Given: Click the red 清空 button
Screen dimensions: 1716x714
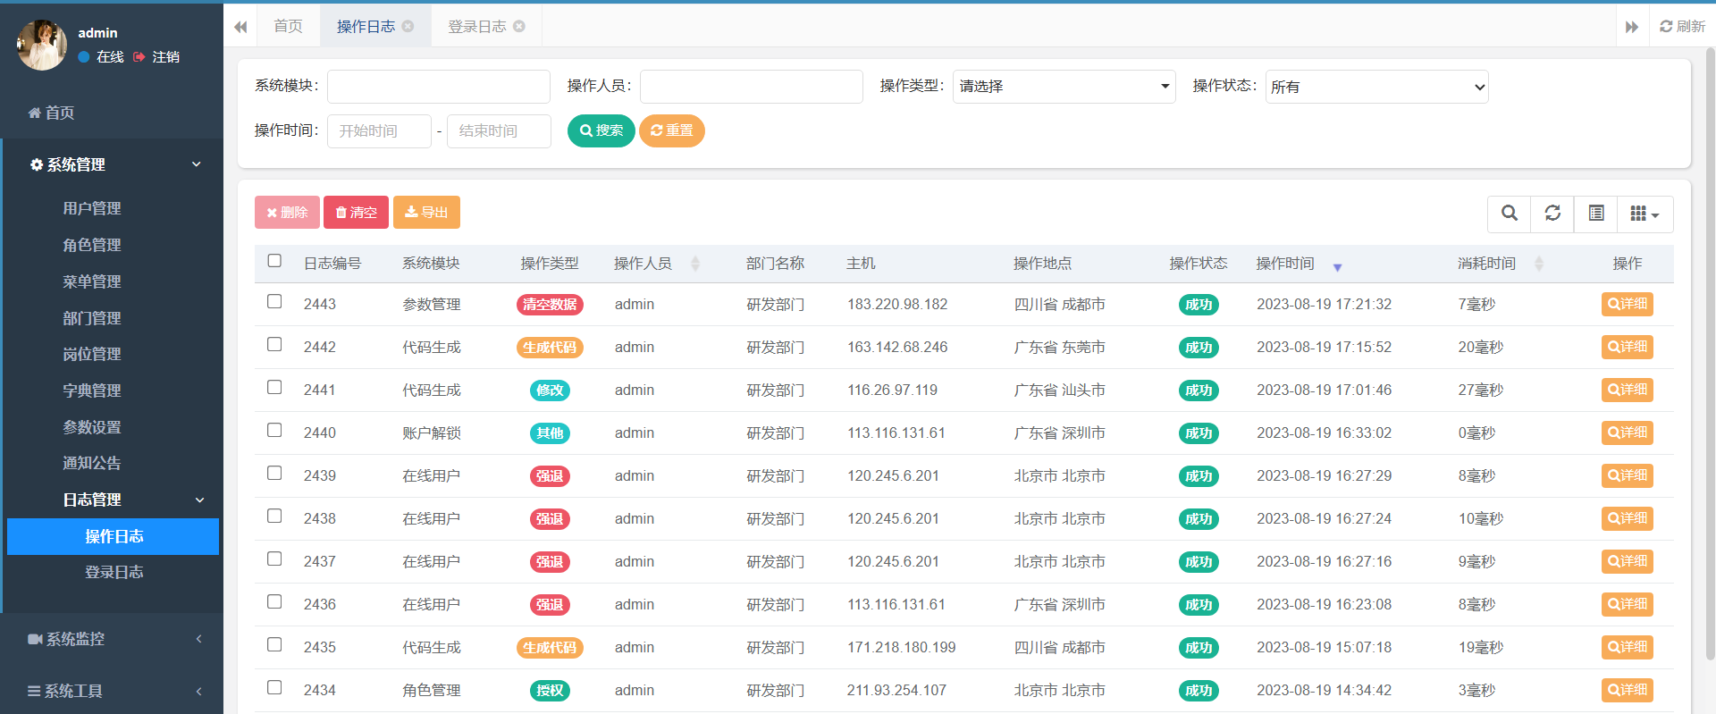Looking at the screenshot, I should coord(356,212).
